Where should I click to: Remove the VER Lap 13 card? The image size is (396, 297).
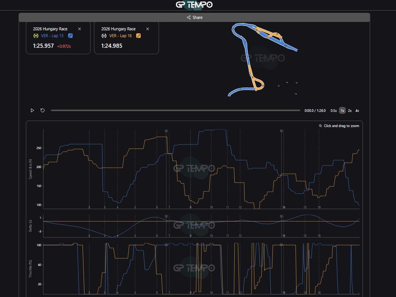tap(80, 29)
